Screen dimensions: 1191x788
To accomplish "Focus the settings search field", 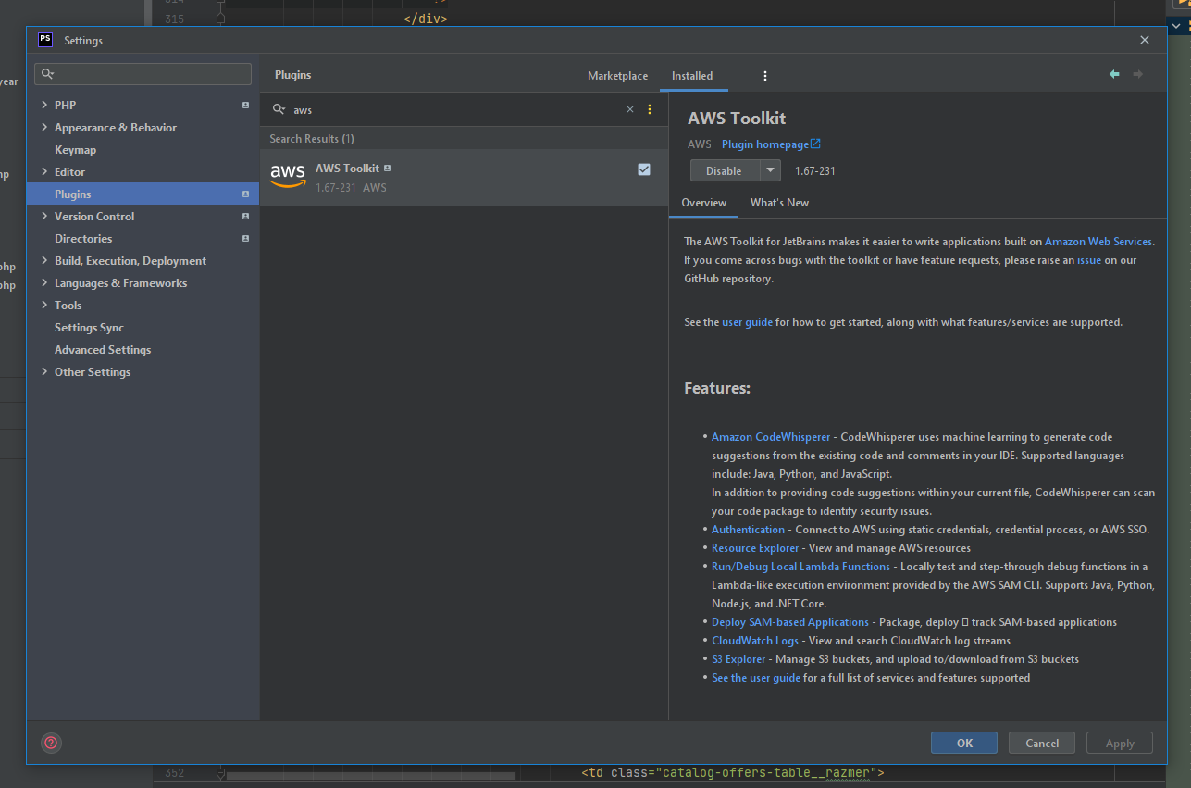I will point(143,74).
